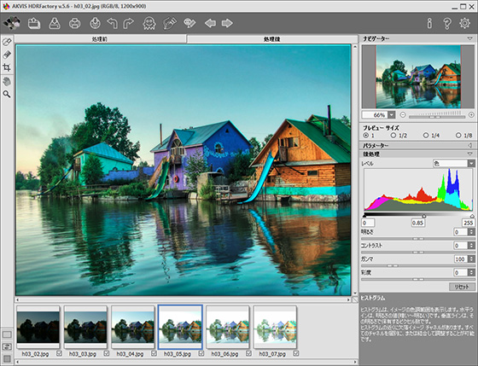Select the 1/2 preview size radio button
This screenshot has height=366, width=478.
click(393, 136)
